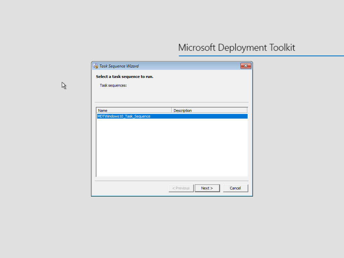Click the separator line above the wizard buttons
This screenshot has width=344, height=258.
pyautogui.click(x=172, y=181)
